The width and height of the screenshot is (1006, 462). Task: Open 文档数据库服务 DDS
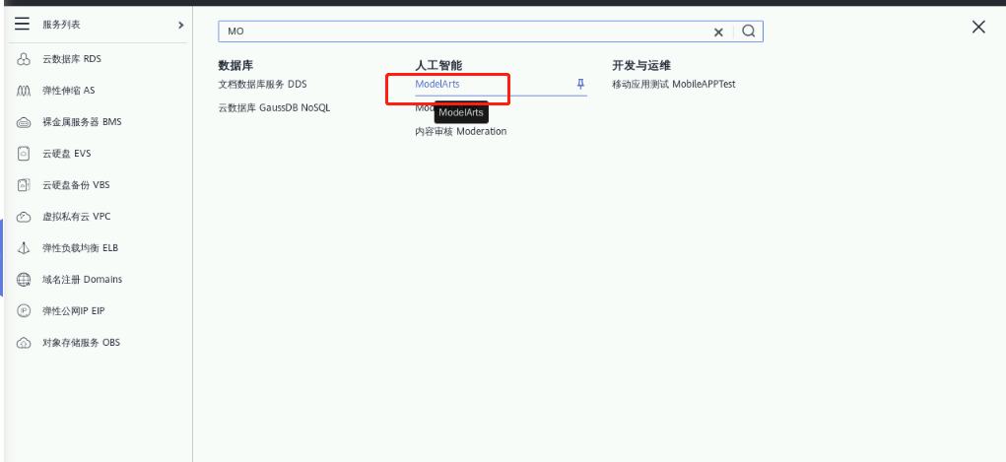click(262, 84)
